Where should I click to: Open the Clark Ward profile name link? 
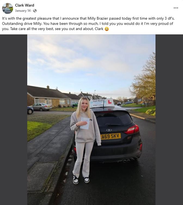(25, 5)
